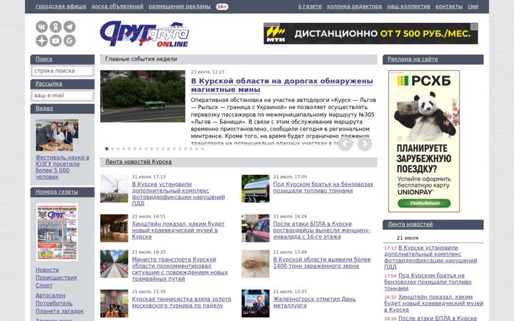Open the science festival video thumbnail
This screenshot has width=514, height=321.
click(57, 135)
